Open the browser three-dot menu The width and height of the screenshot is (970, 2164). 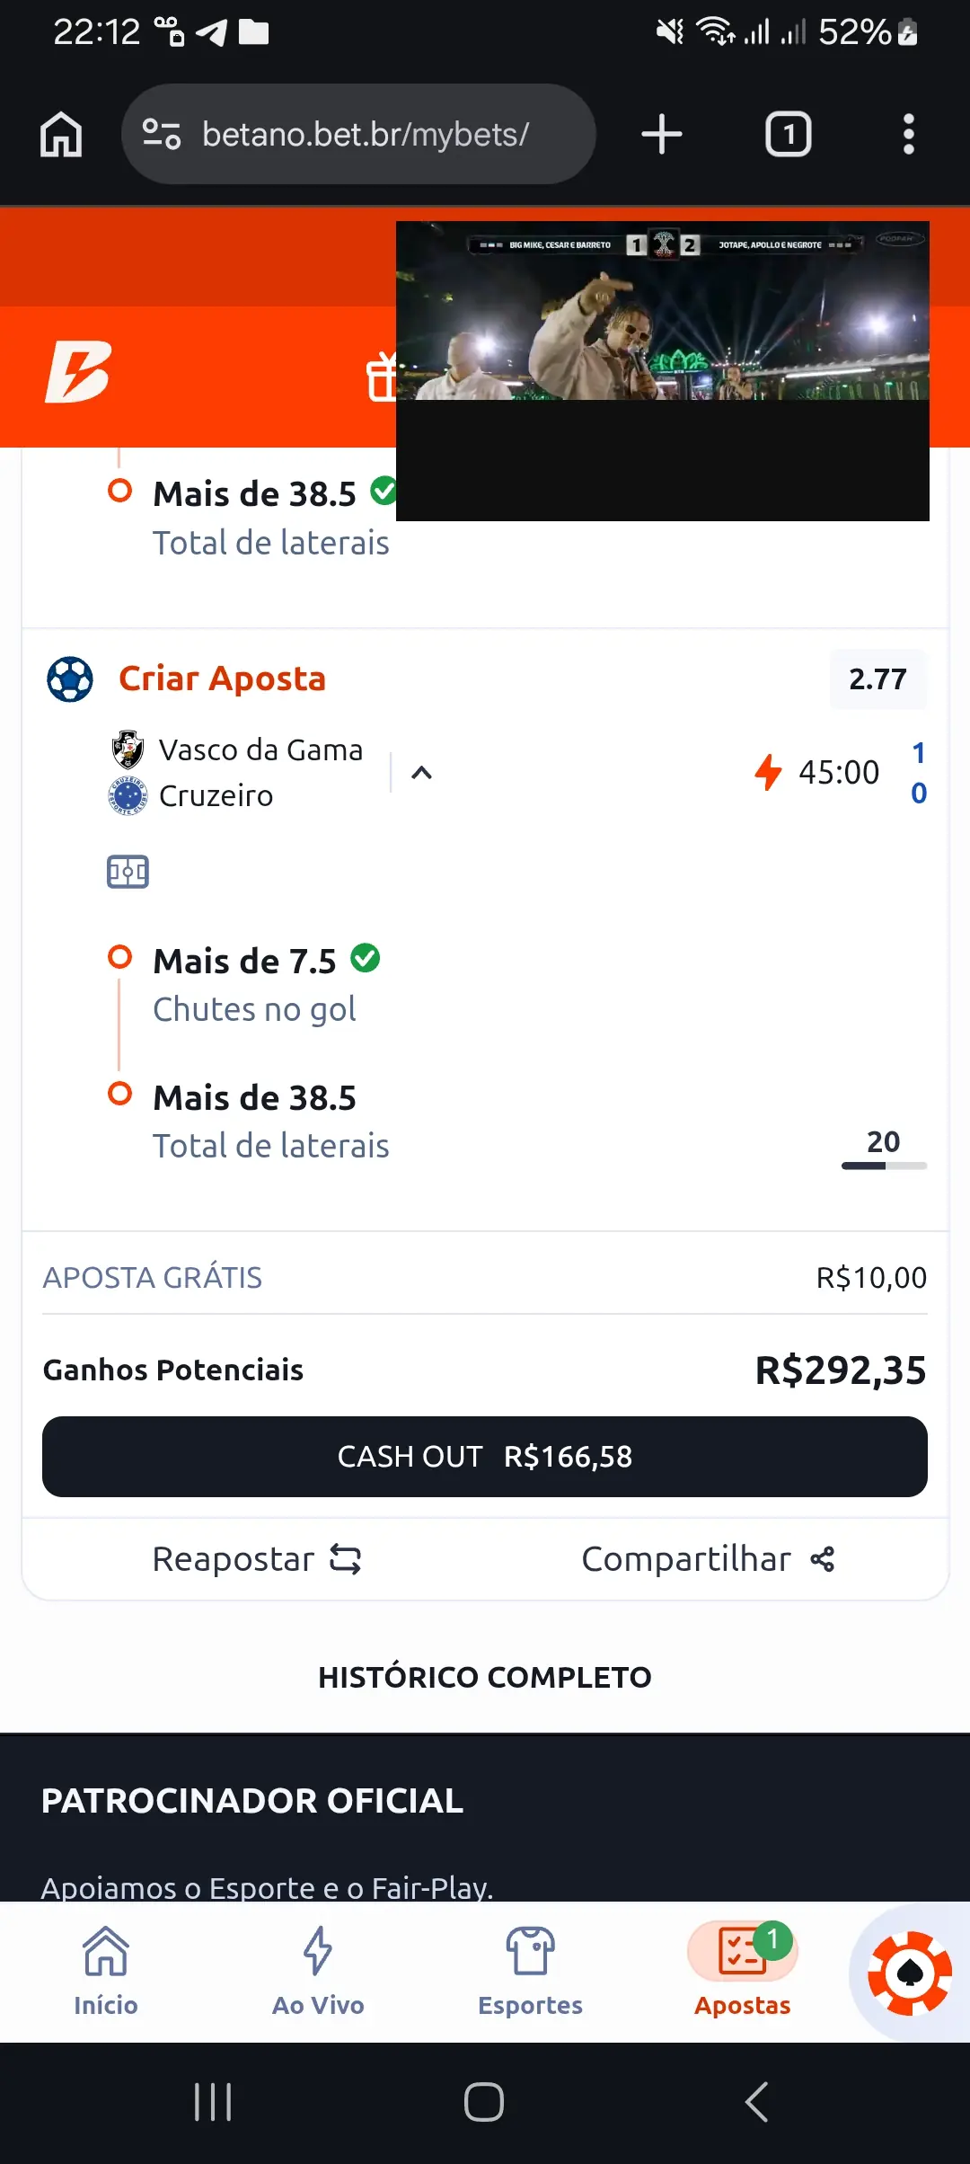tap(908, 135)
